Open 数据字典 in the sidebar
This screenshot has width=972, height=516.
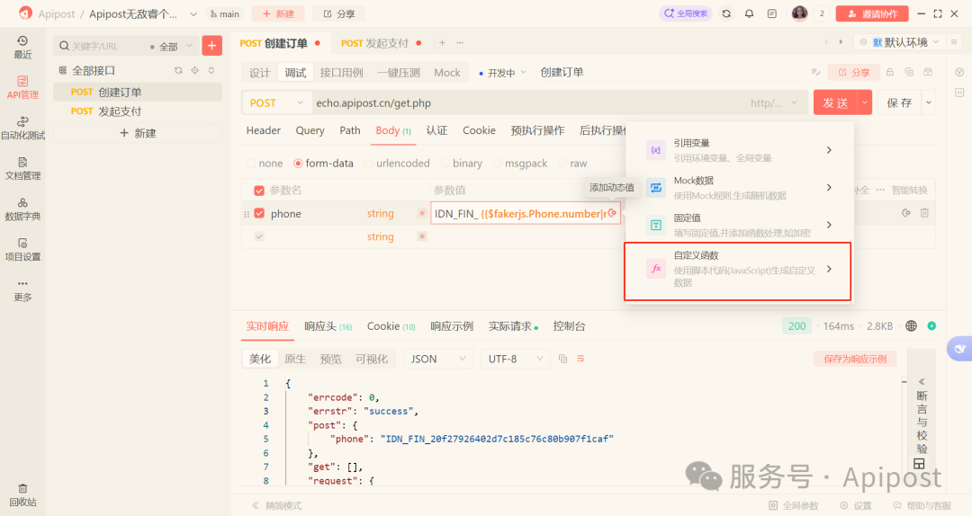click(22, 209)
